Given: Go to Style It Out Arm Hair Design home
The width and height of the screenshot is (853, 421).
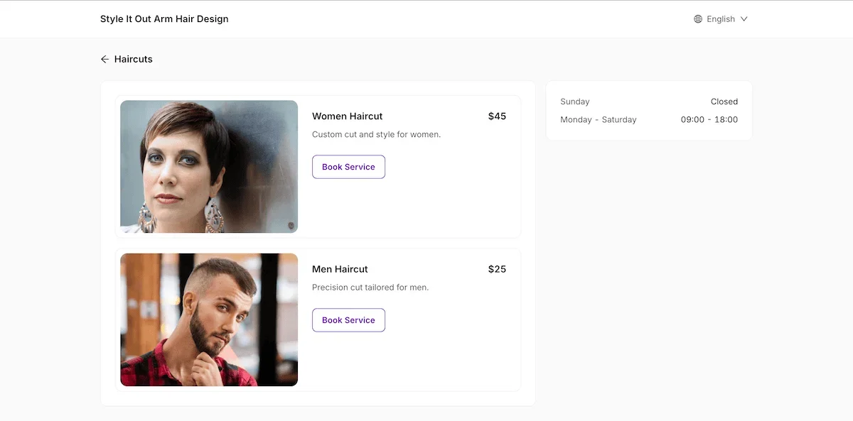Looking at the screenshot, I should (x=164, y=19).
